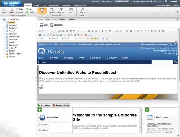Open Preview view mode

52,11
